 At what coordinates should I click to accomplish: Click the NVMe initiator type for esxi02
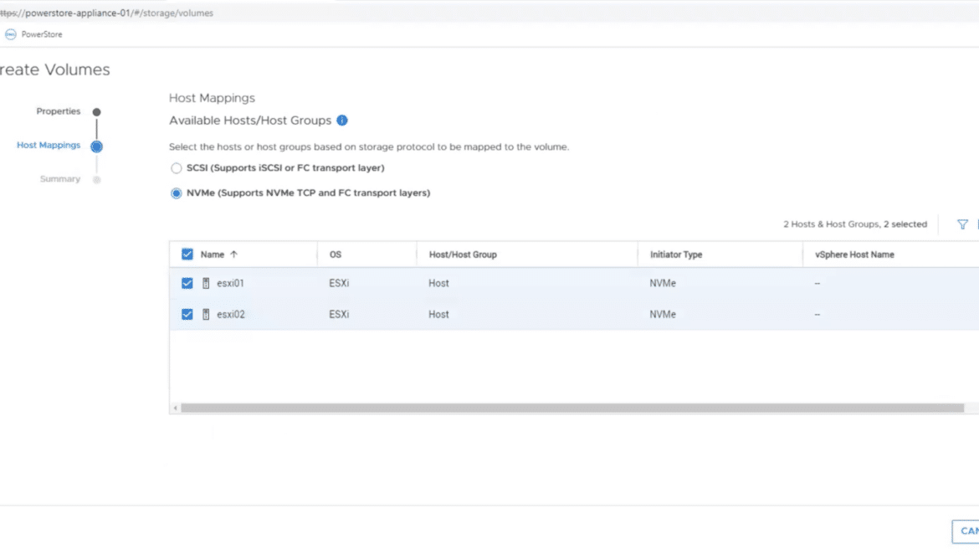point(663,315)
